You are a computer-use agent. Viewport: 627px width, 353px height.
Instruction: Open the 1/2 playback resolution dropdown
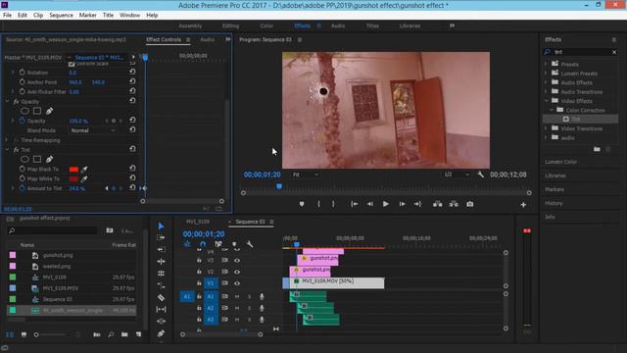[x=457, y=175]
